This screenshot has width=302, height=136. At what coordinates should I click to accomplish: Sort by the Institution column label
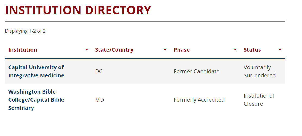click(x=23, y=50)
